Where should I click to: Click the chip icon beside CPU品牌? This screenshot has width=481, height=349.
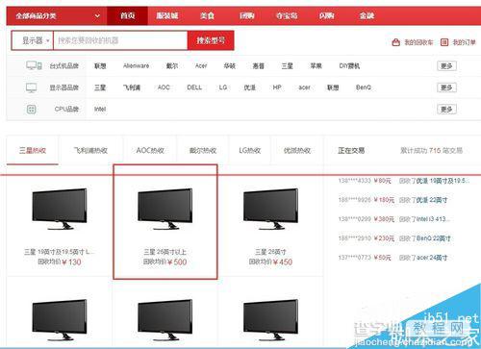(31, 110)
